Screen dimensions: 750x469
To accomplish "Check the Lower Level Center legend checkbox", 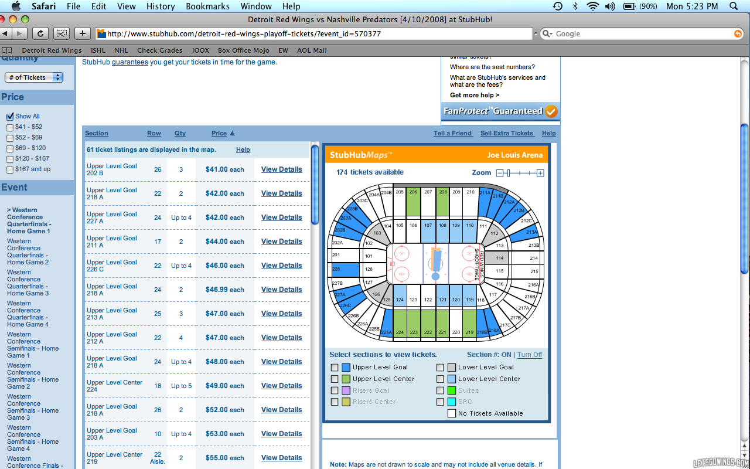I will pyautogui.click(x=440, y=379).
